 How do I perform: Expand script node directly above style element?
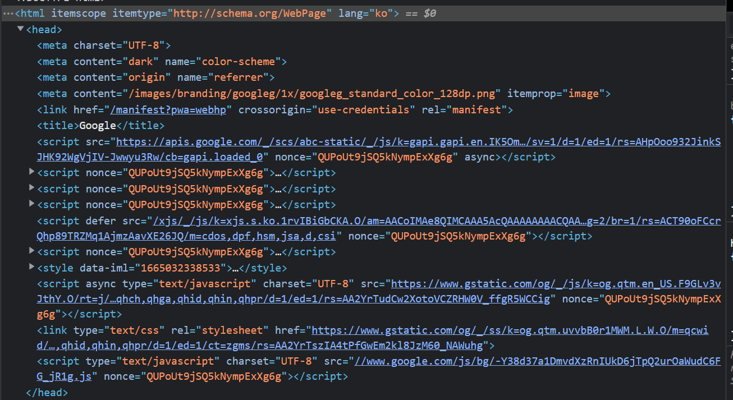(x=32, y=251)
